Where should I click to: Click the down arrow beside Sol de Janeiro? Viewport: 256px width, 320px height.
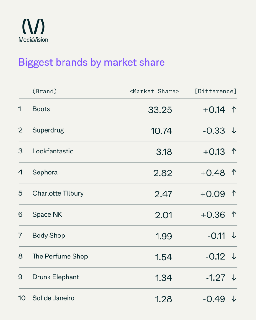pos(233,299)
